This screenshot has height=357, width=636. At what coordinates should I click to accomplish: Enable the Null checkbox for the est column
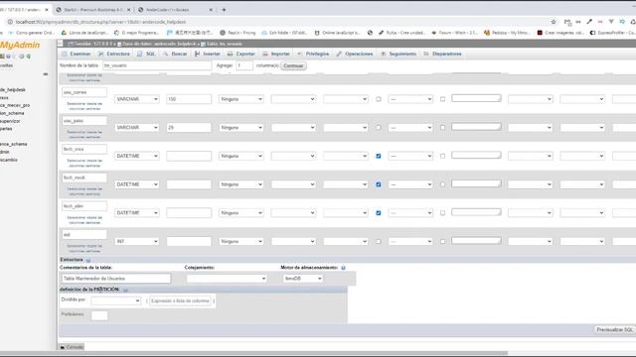point(379,241)
